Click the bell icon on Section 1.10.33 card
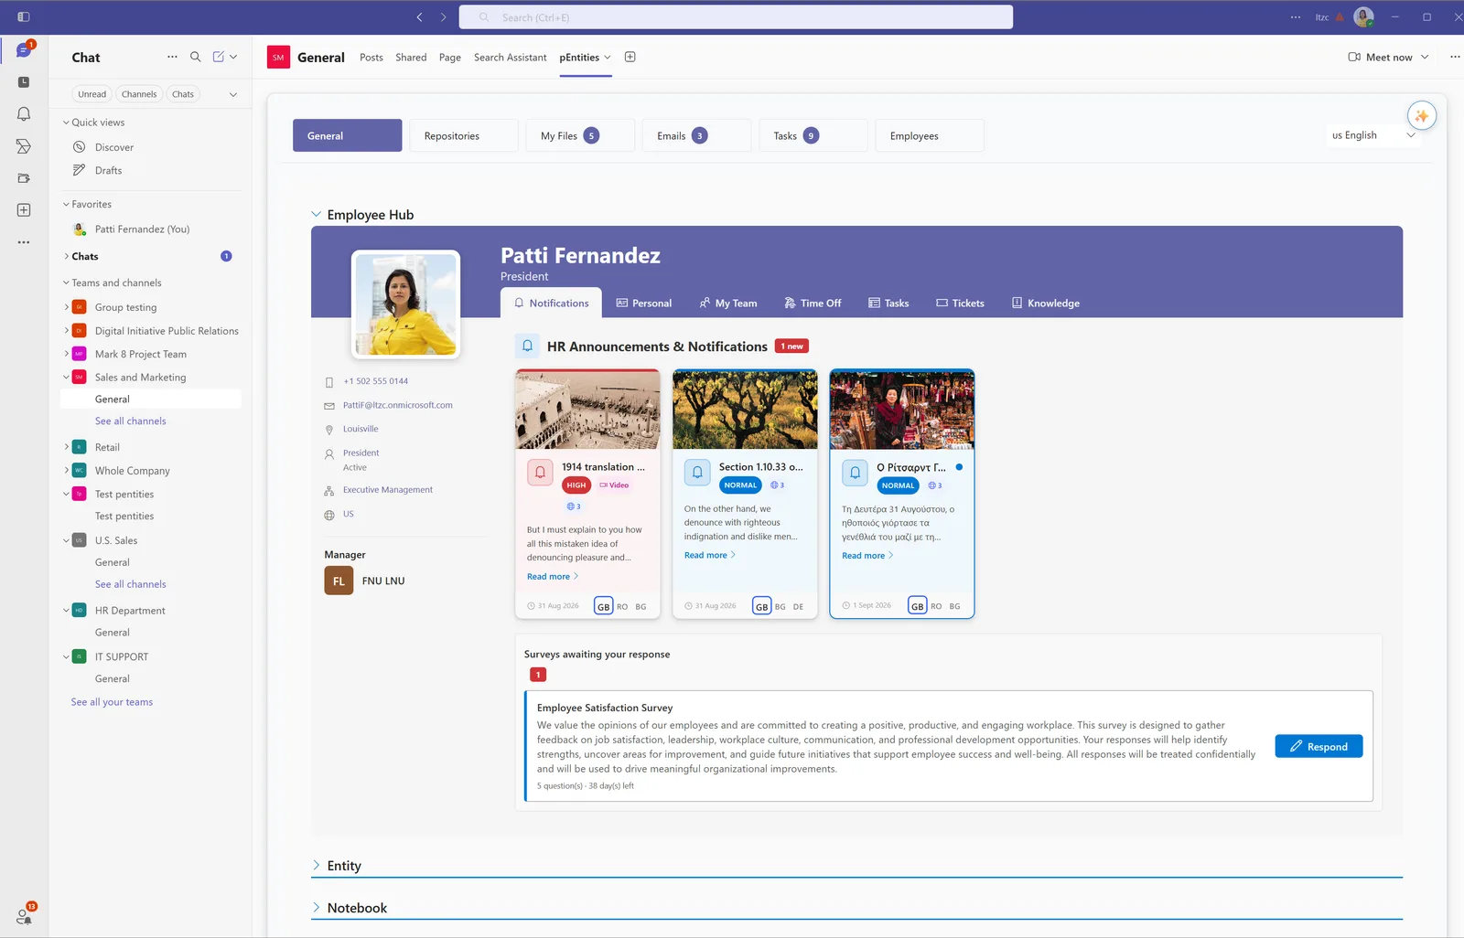1464x938 pixels. coord(697,473)
